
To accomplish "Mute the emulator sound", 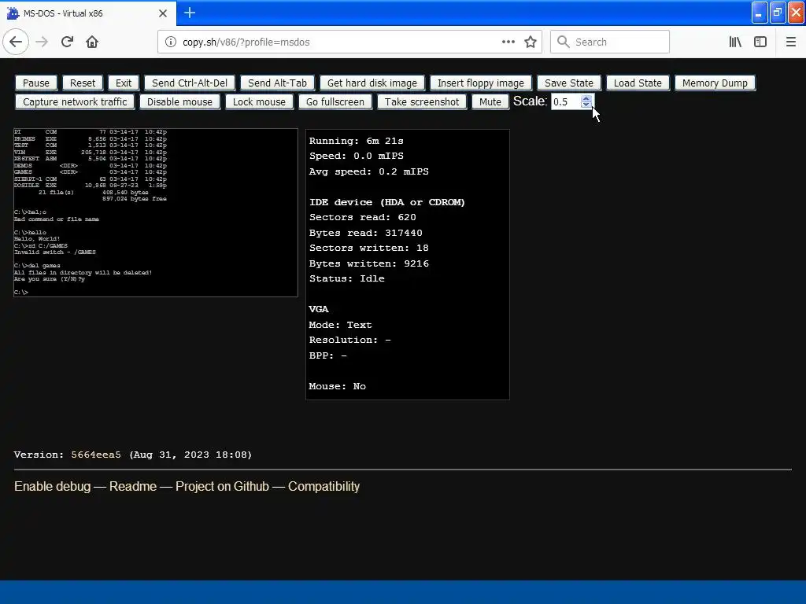I will (x=490, y=102).
